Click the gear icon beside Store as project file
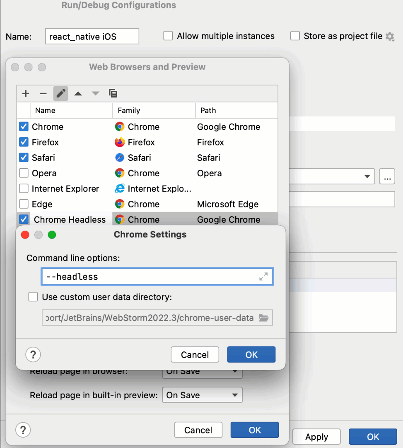The image size is (403, 448). click(390, 37)
